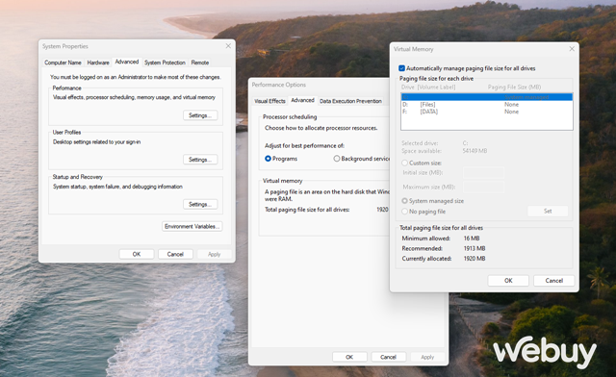Click Apply in Performance Options

(427, 357)
